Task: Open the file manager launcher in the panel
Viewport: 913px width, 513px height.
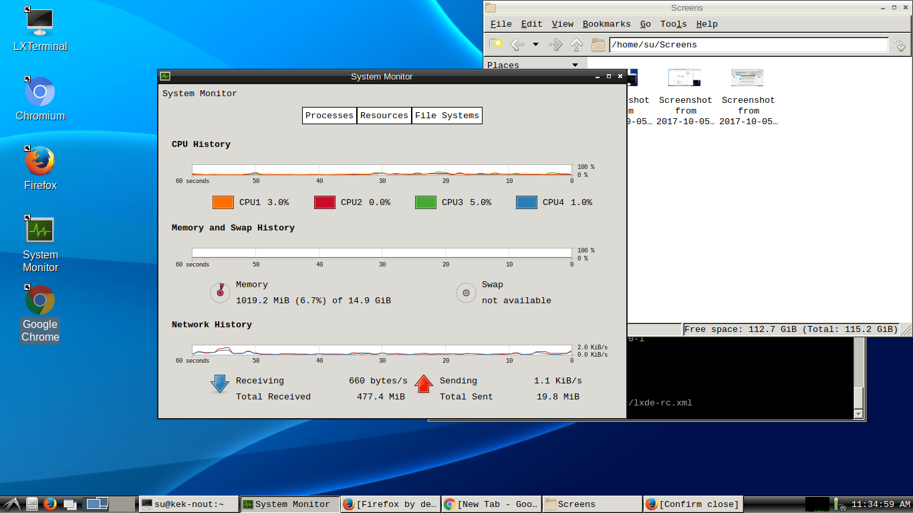Action: [x=32, y=504]
